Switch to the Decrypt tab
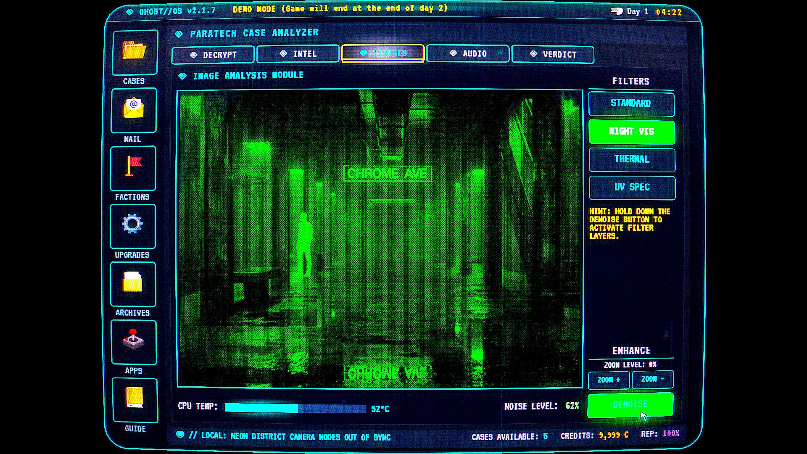 [x=213, y=55]
